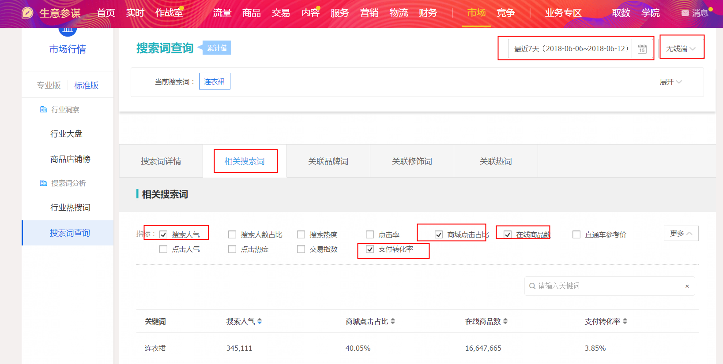
Task: Open the 竞争 top navigation menu
Action: pyautogui.click(x=505, y=13)
